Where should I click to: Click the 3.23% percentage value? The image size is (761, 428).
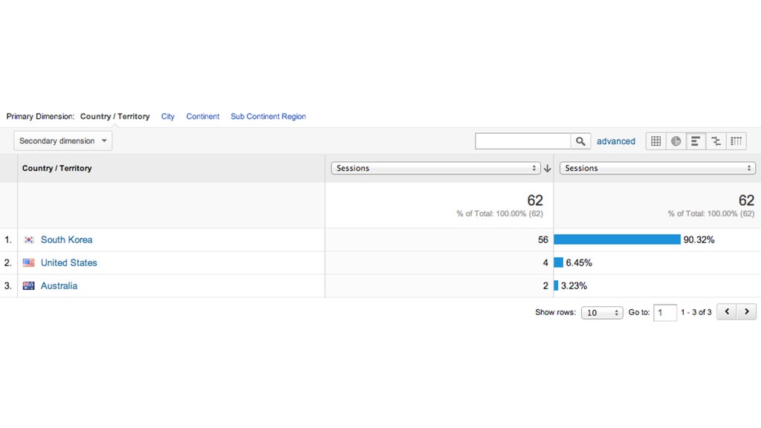pyautogui.click(x=574, y=286)
